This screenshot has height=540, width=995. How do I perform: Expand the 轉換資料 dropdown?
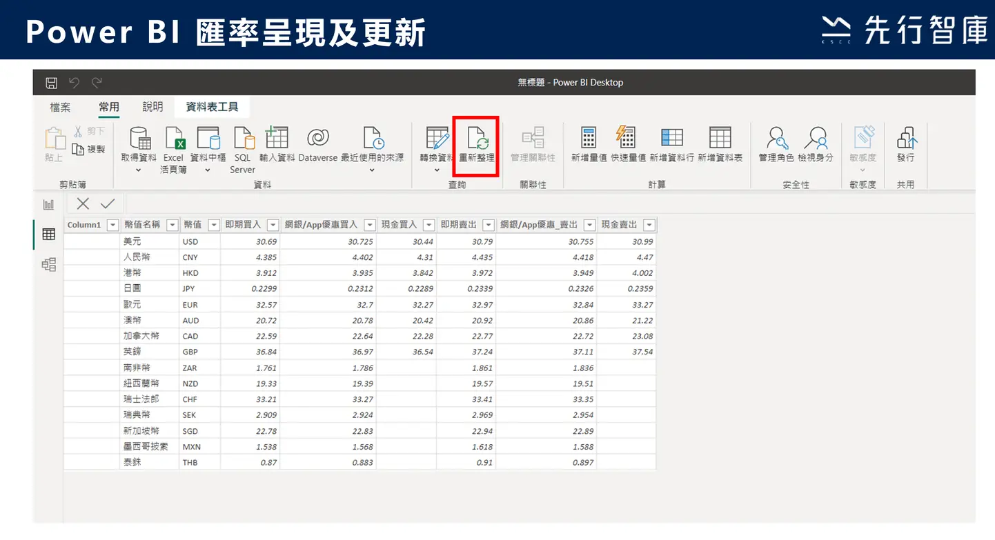coord(437,170)
